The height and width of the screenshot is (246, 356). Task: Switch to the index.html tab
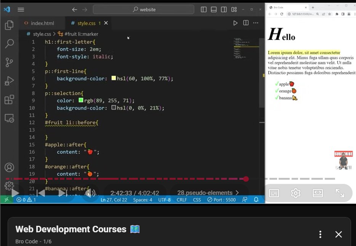tap(42, 23)
